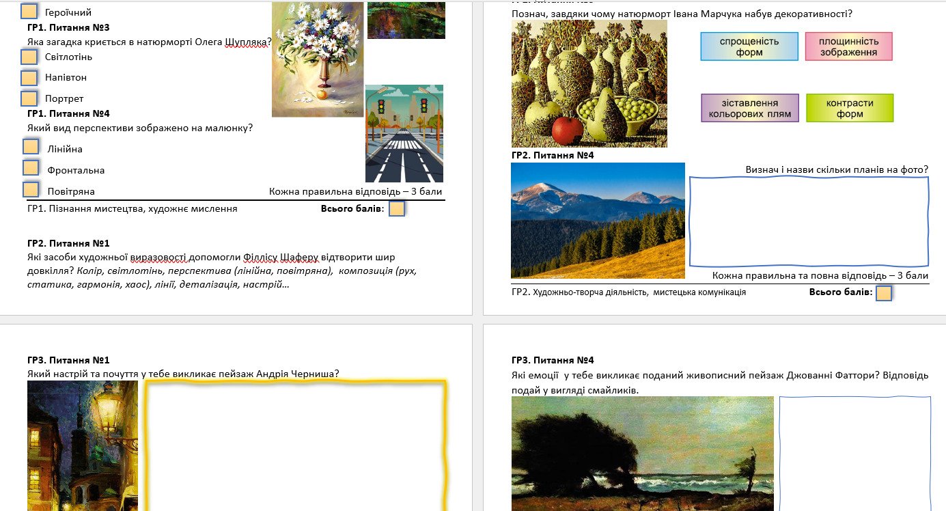
Task: Click inside the yellow-outlined answer box
Action: [296, 445]
